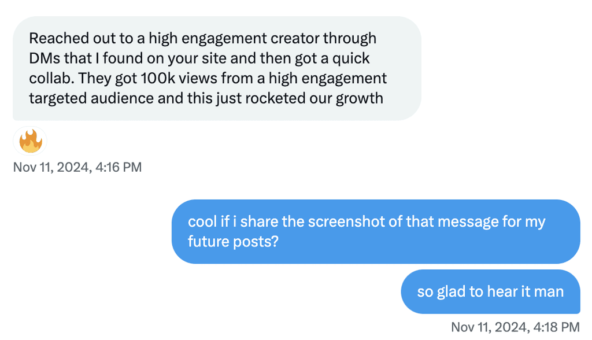This screenshot has width=592, height=340.
Task: Click "rocketed our growth" text
Action: (314, 99)
